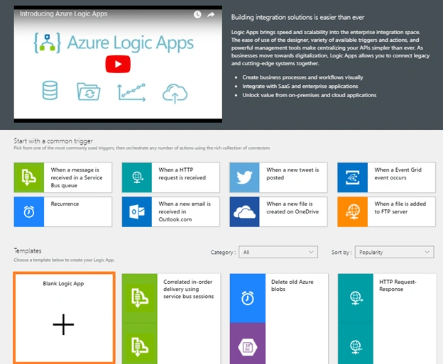Open the 'HTTP Request-Response' template title

click(398, 285)
